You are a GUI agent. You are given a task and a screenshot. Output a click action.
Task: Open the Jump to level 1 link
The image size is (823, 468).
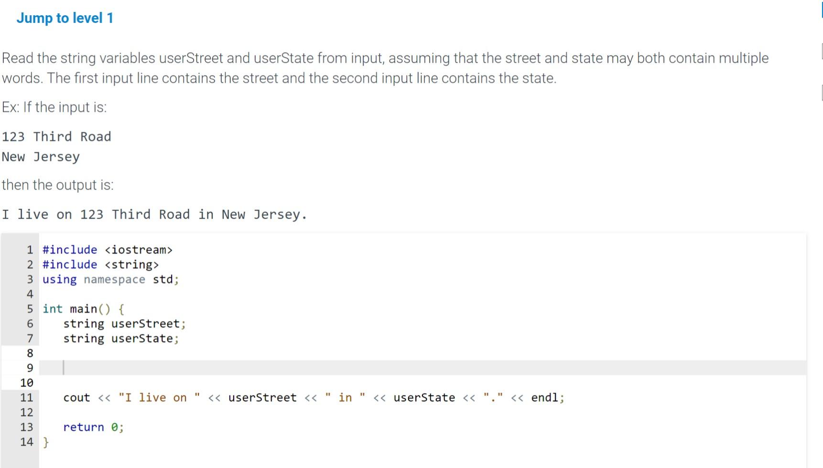pos(65,18)
